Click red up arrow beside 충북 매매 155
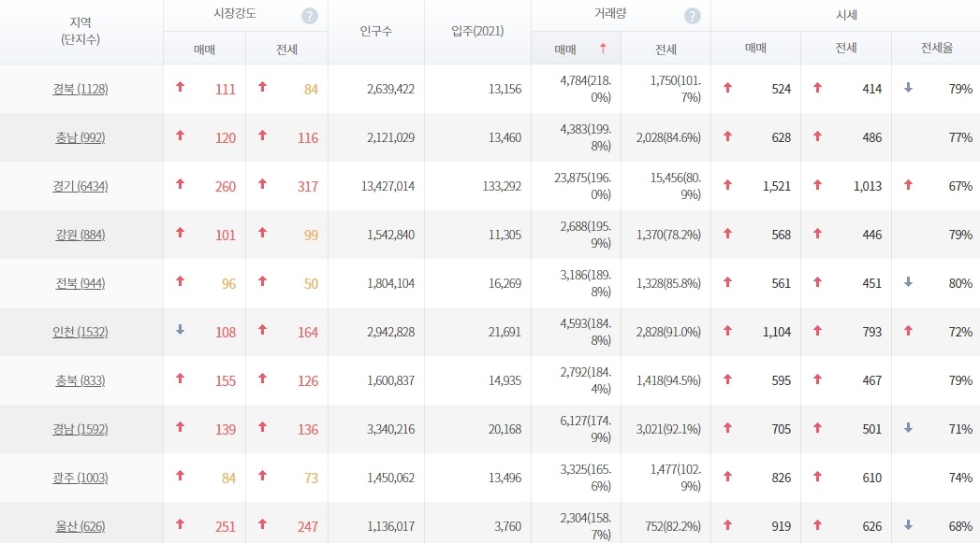The image size is (980, 543). [180, 379]
